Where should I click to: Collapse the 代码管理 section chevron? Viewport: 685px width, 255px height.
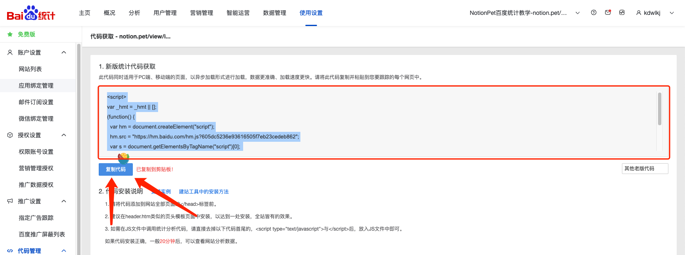pyautogui.click(x=64, y=251)
